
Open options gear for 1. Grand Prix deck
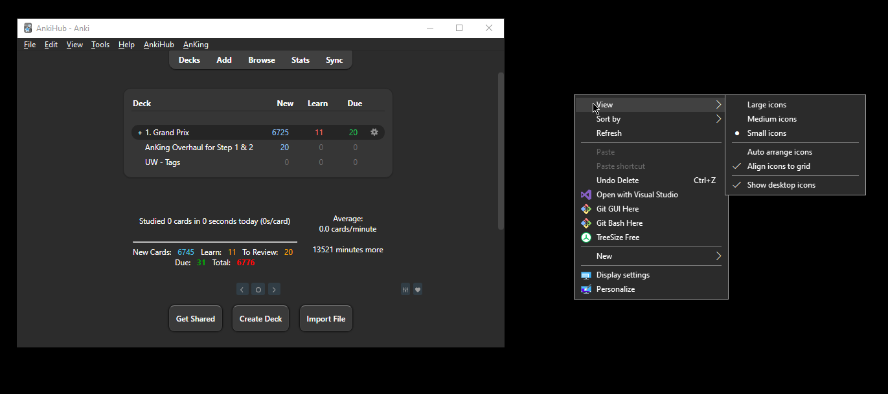(374, 132)
